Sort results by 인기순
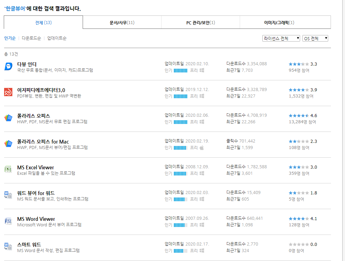The height and width of the screenshot is (261, 345). click(x=10, y=38)
